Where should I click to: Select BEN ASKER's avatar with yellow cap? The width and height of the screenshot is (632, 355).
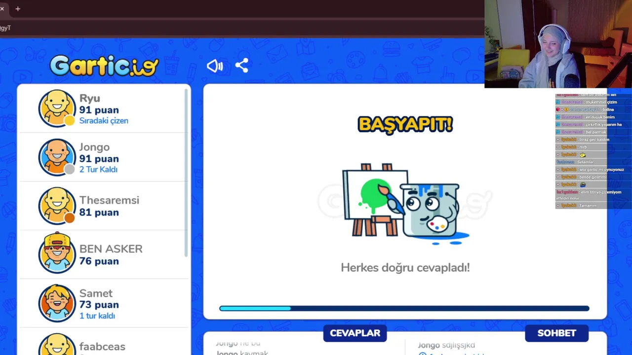(x=57, y=252)
